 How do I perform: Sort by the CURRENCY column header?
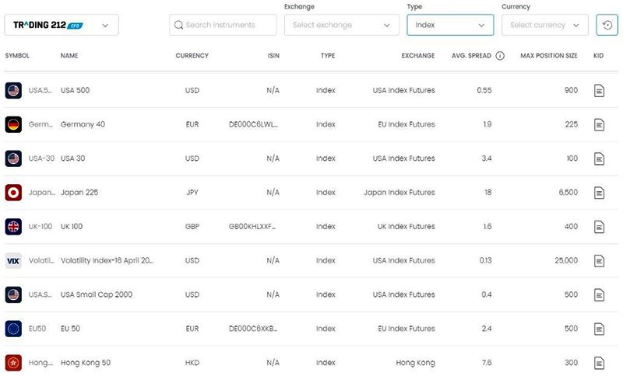tap(192, 56)
